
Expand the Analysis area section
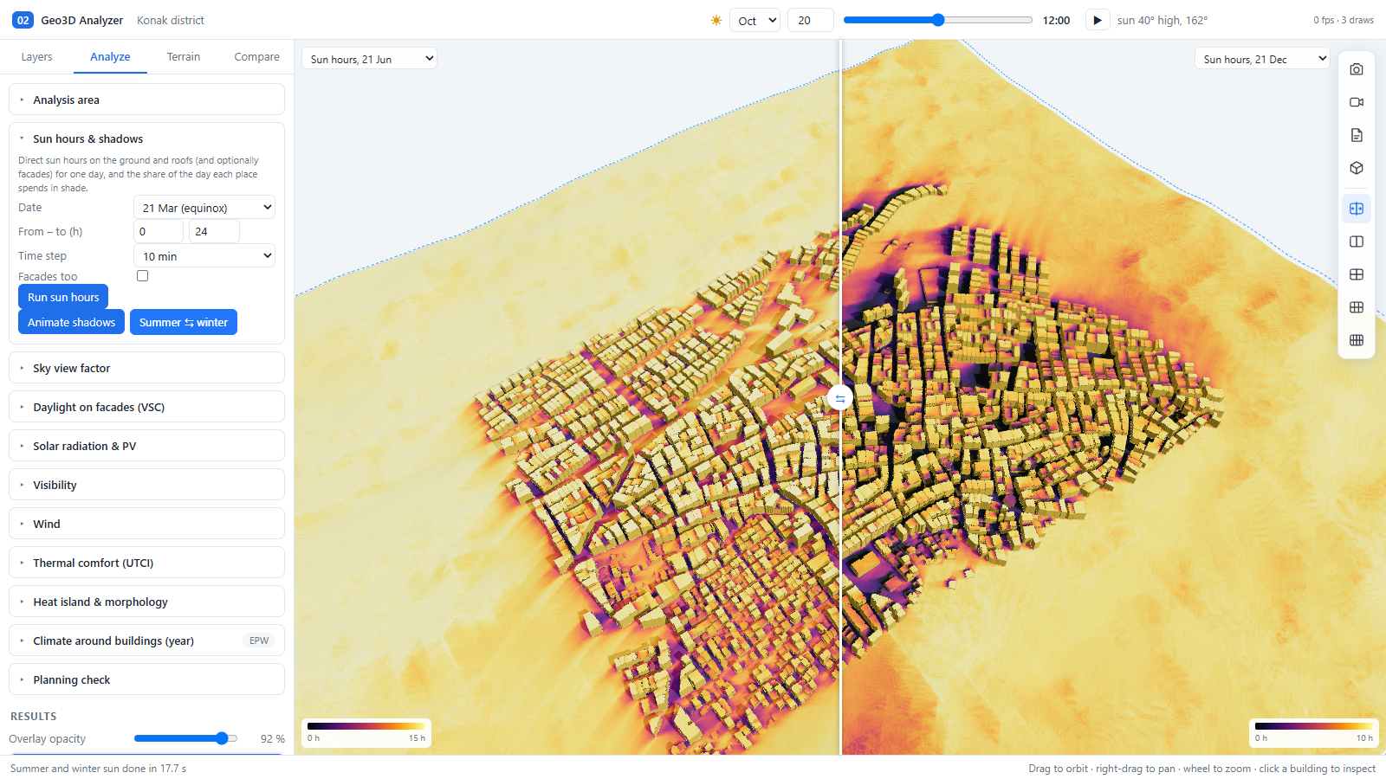click(146, 100)
